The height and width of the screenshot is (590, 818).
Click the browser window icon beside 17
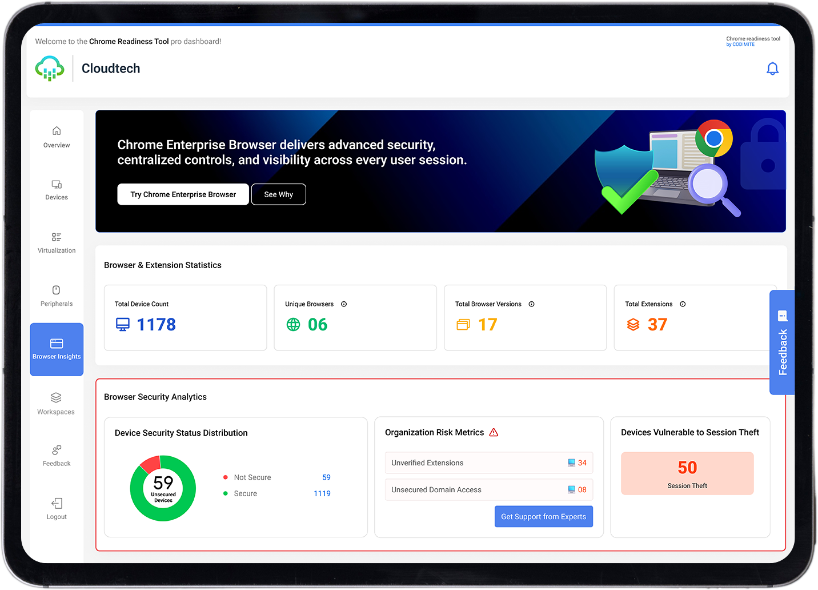[463, 325]
